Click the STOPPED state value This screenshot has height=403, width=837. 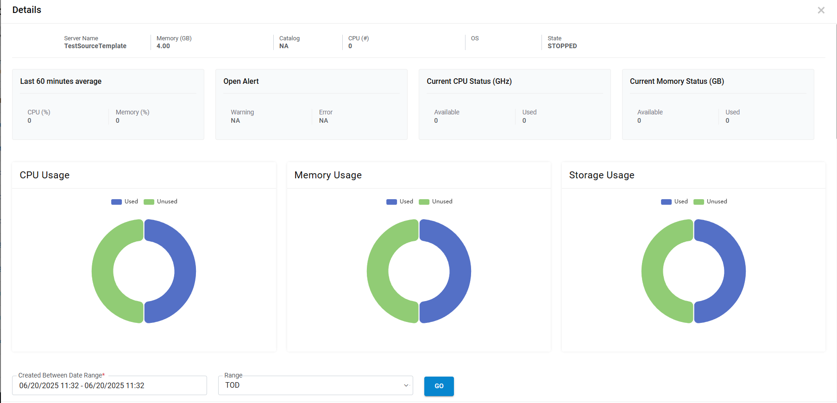pyautogui.click(x=562, y=46)
